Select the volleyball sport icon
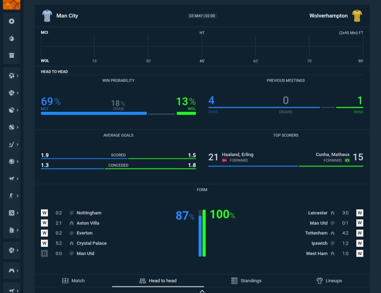This screenshot has height=293, width=381. point(11,127)
